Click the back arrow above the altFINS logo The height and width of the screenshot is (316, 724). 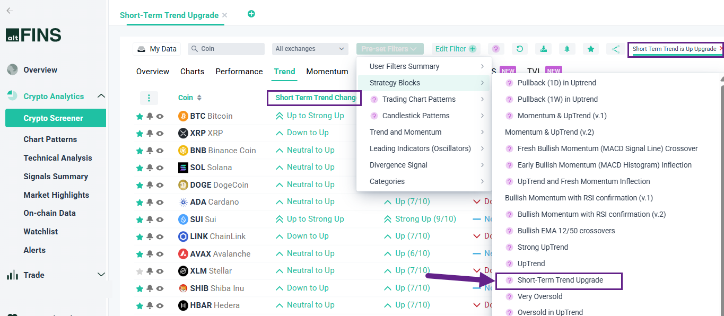click(9, 11)
